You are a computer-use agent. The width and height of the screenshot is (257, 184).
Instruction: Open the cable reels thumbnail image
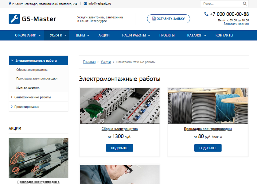tap(208, 106)
